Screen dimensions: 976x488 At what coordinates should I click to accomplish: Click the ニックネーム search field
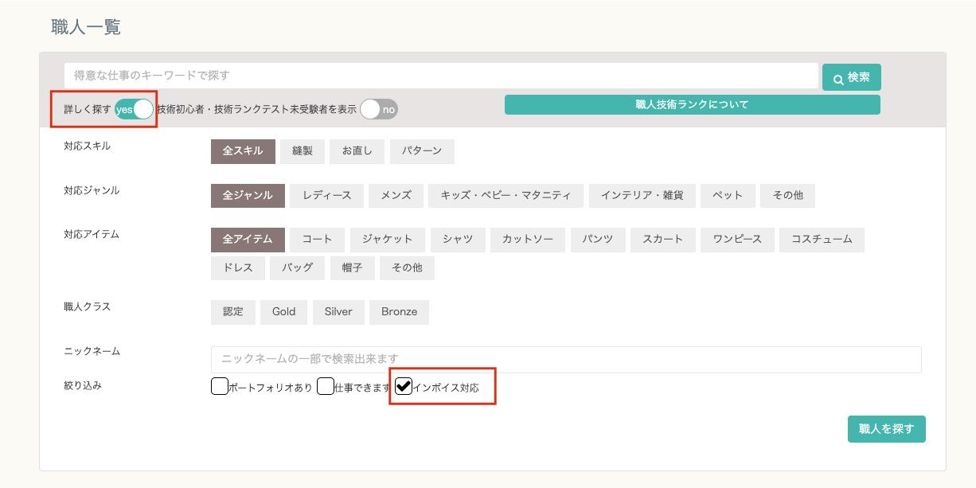pyautogui.click(x=566, y=360)
